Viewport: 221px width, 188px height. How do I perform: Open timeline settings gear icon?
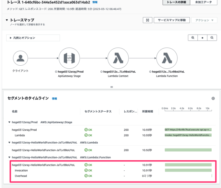tap(213, 98)
